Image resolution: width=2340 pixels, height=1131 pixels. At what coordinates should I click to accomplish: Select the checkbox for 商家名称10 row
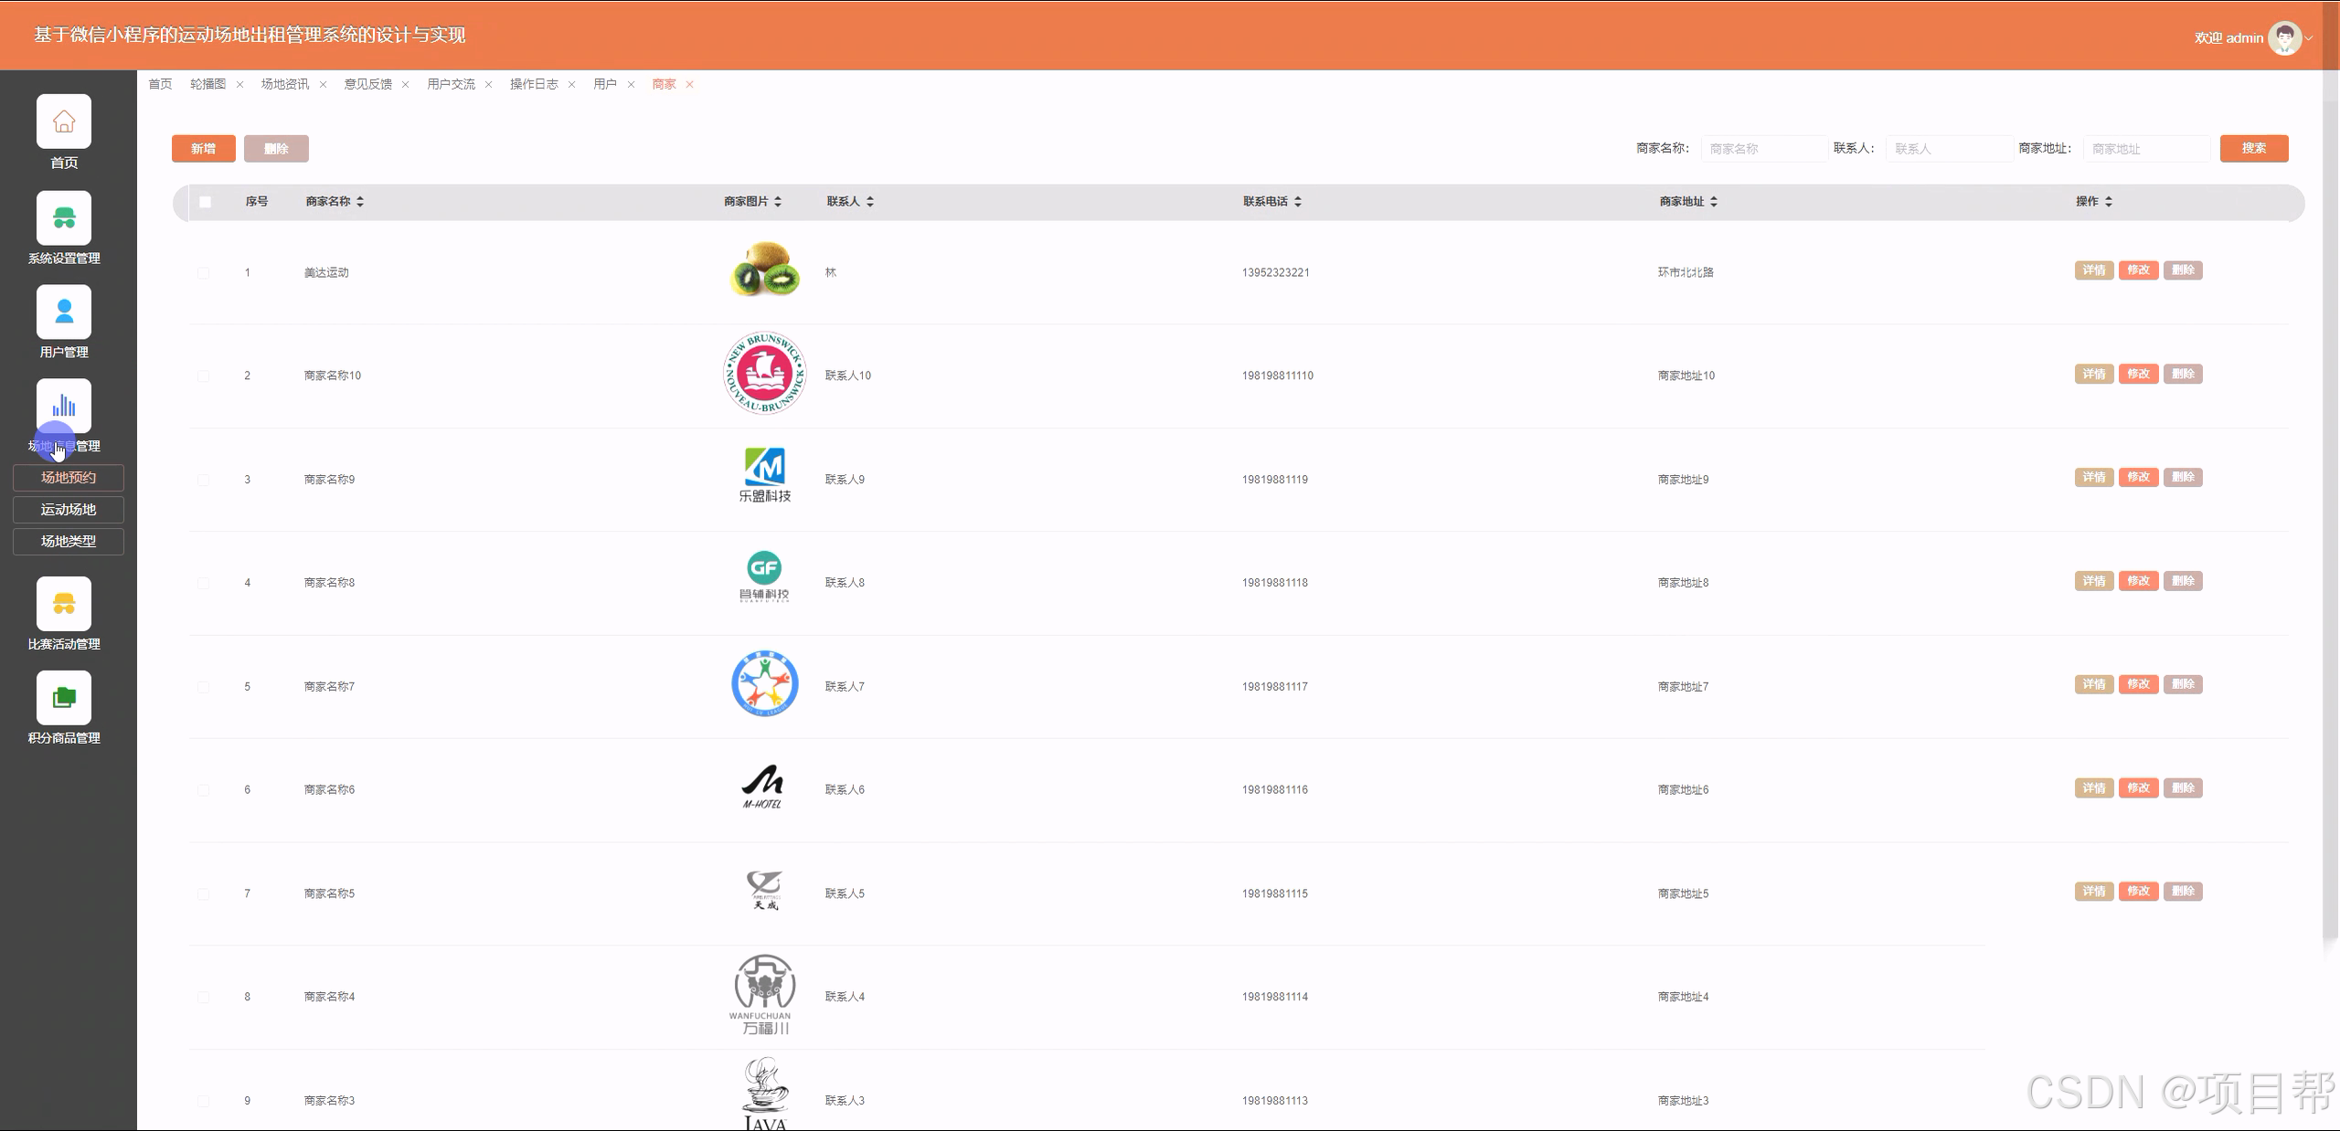(x=203, y=375)
